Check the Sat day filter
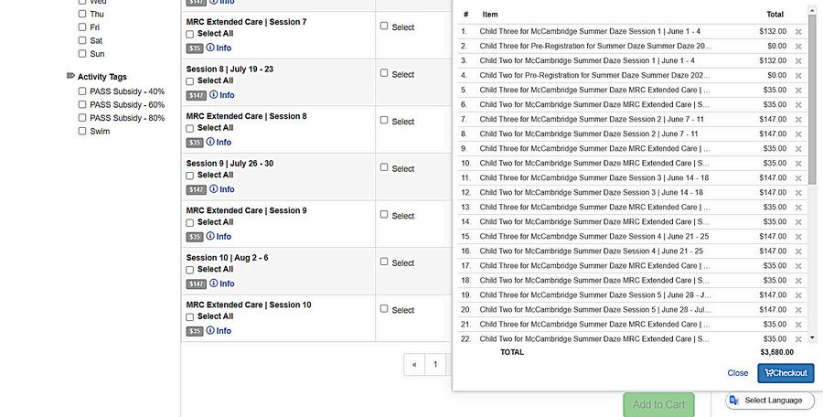823x417 pixels. [82, 40]
